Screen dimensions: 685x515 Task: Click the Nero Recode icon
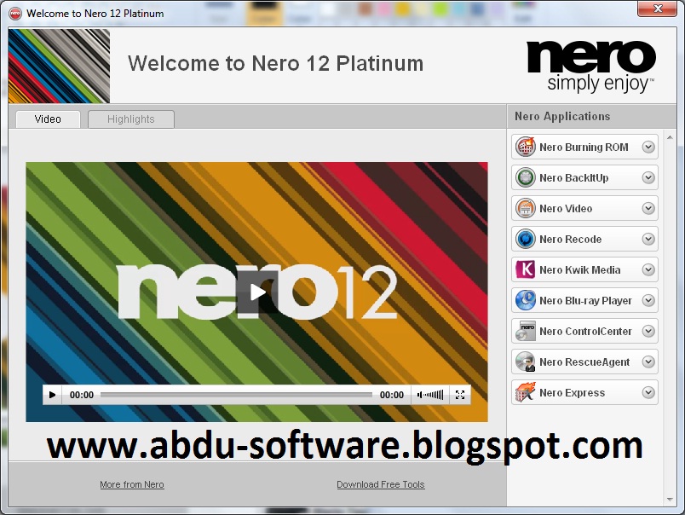coord(525,239)
